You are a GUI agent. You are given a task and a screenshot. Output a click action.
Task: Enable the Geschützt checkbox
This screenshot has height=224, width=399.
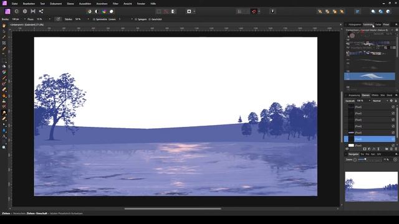click(x=150, y=19)
